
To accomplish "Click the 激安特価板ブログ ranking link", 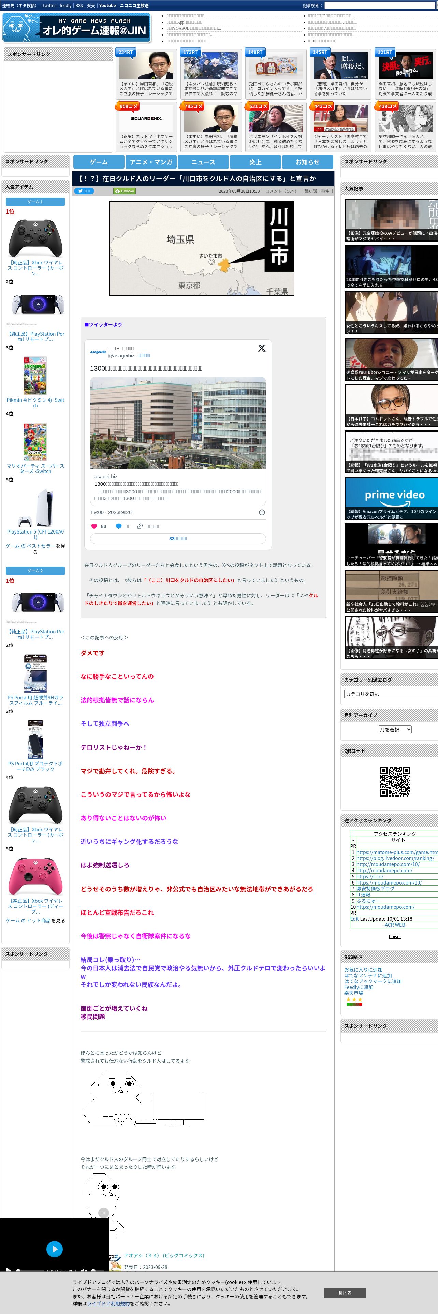I will 375,888.
